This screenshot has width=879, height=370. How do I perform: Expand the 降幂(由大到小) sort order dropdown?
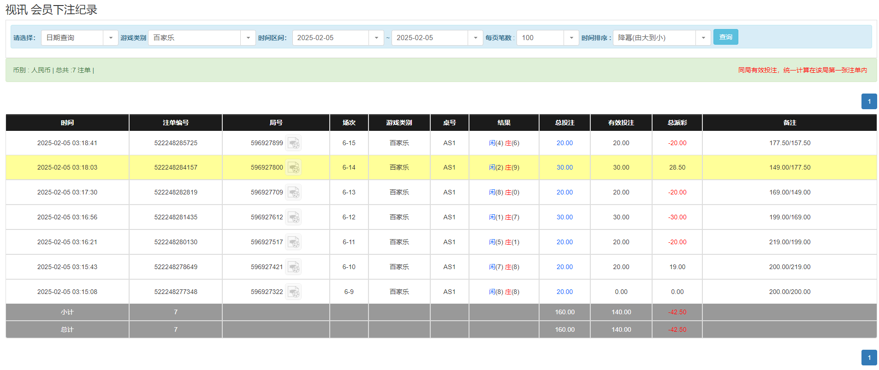tap(703, 38)
